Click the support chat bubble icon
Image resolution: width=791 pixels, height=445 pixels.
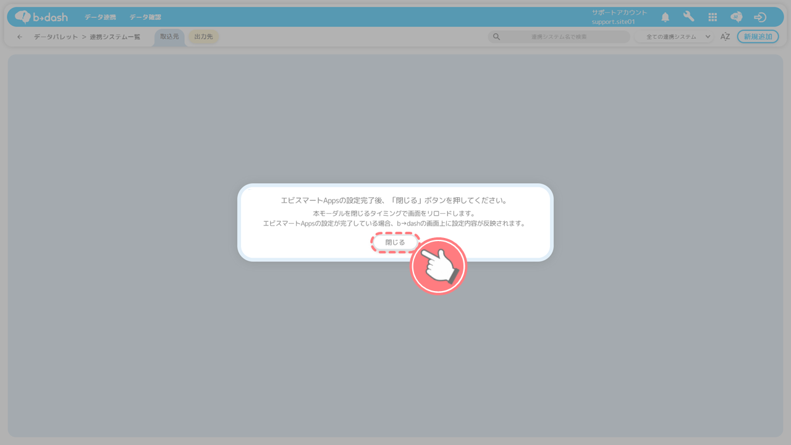tap(736, 17)
